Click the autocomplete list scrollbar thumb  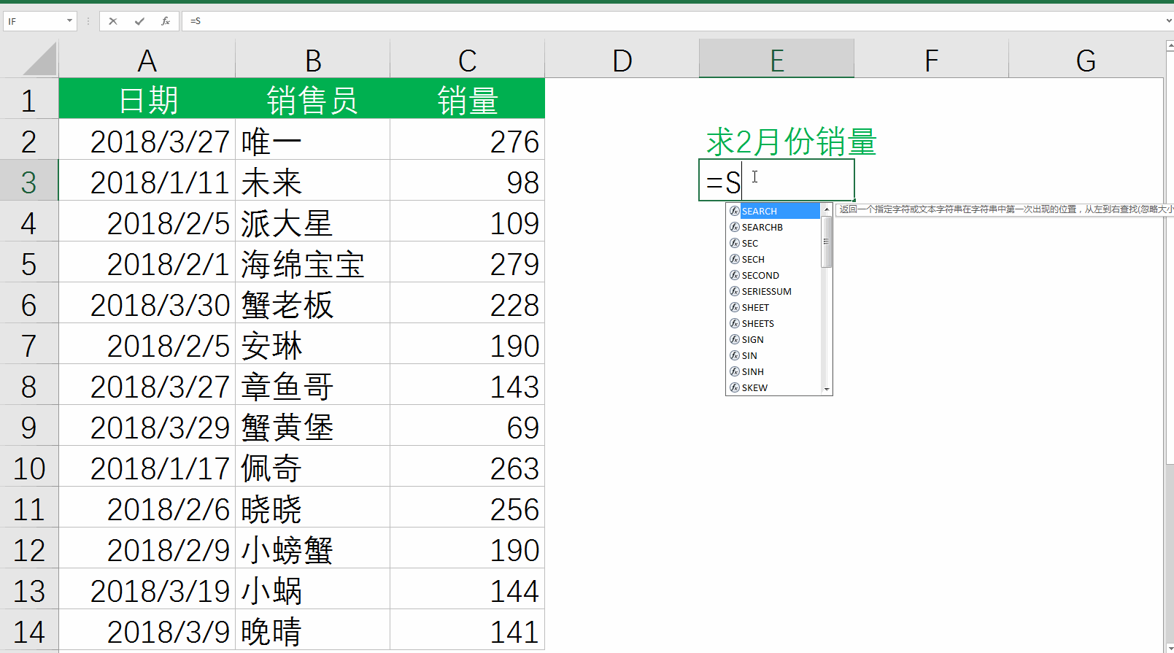(827, 242)
